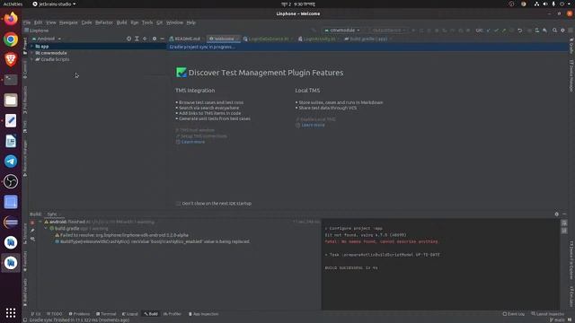Open the Terminal tool window button
575x323 pixels.
coord(106,314)
